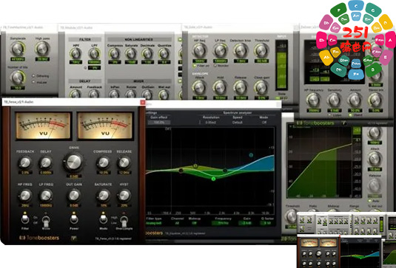
Task: Open the Makeup dropdown in the equalizer
Action: (194, 223)
